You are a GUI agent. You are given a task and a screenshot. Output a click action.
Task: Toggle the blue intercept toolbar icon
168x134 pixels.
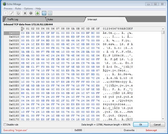[44, 13]
